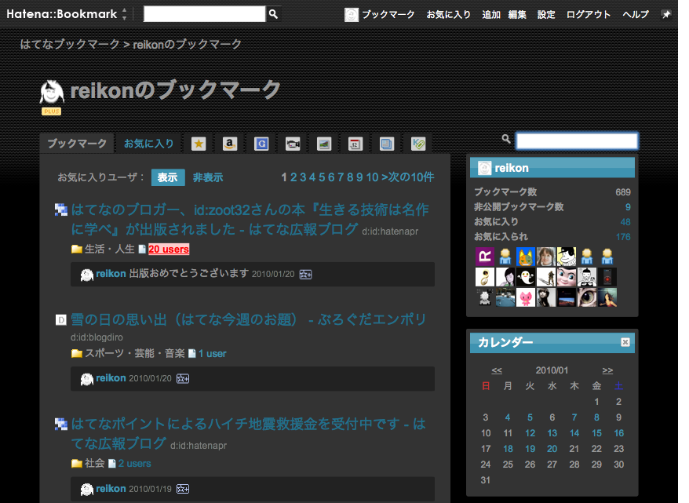
Task: Open the stacked pages tab icon
Action: [x=387, y=144]
